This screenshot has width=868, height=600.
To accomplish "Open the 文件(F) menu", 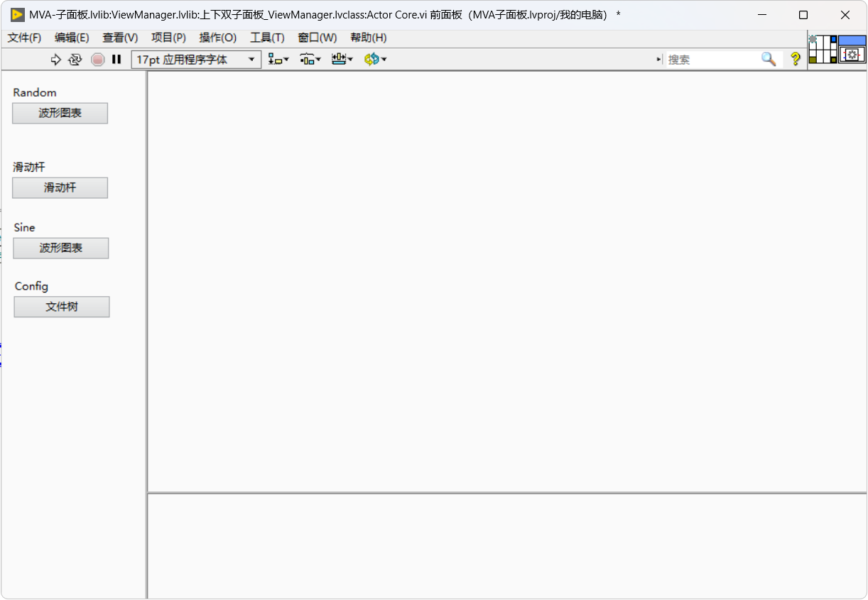I will coord(25,38).
